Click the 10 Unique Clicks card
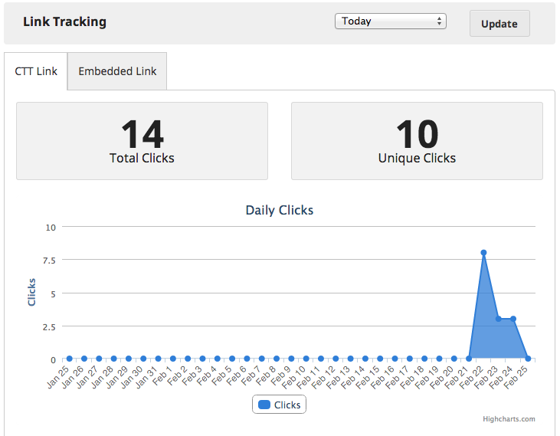The width and height of the screenshot is (560, 436). click(x=417, y=141)
